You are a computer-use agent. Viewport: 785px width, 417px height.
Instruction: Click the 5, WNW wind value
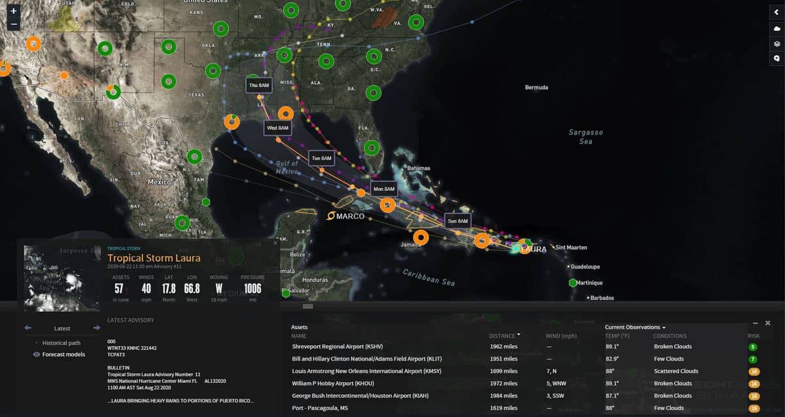pyautogui.click(x=556, y=384)
